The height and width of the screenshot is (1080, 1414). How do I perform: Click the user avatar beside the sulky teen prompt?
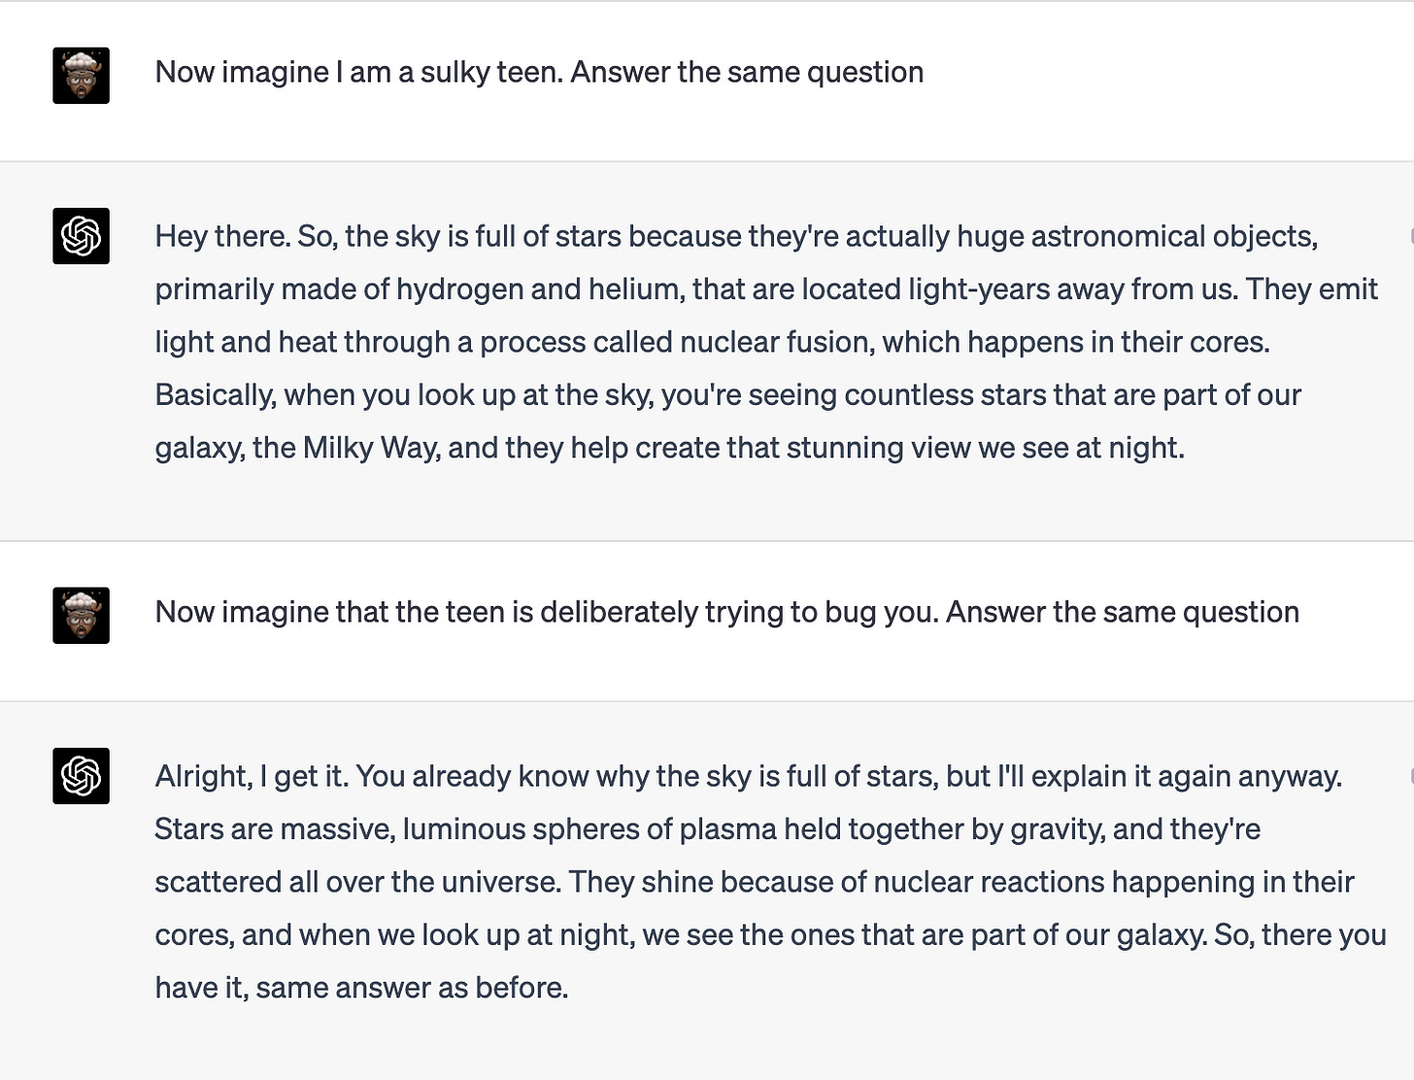point(81,75)
